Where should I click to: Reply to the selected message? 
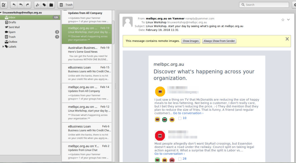click(x=14, y=5)
